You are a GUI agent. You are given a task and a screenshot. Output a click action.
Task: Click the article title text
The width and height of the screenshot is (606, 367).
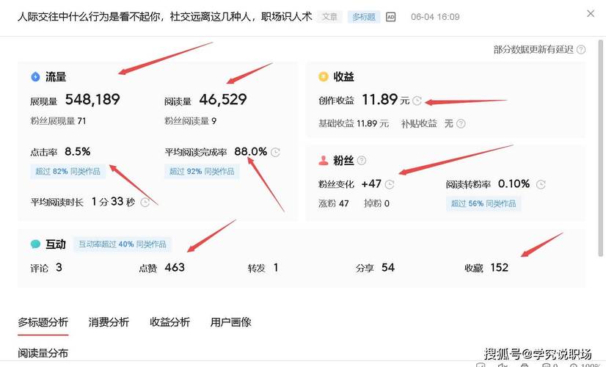tap(164, 17)
